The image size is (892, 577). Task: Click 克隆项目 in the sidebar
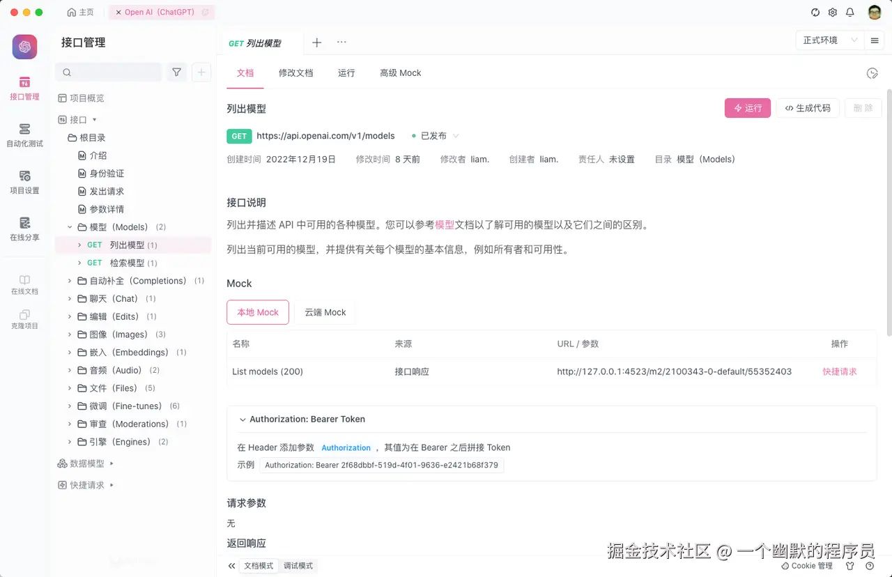coord(24,319)
